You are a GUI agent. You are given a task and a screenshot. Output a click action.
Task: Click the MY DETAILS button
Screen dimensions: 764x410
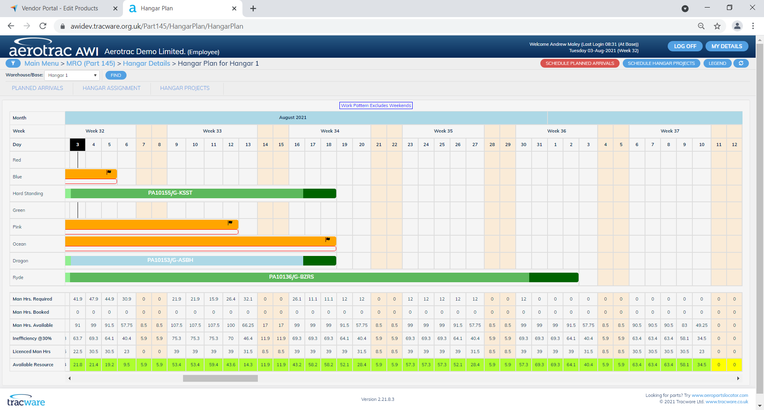(727, 46)
